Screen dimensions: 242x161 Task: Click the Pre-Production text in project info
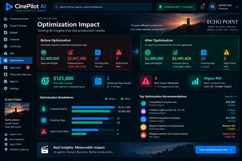pos(17,139)
